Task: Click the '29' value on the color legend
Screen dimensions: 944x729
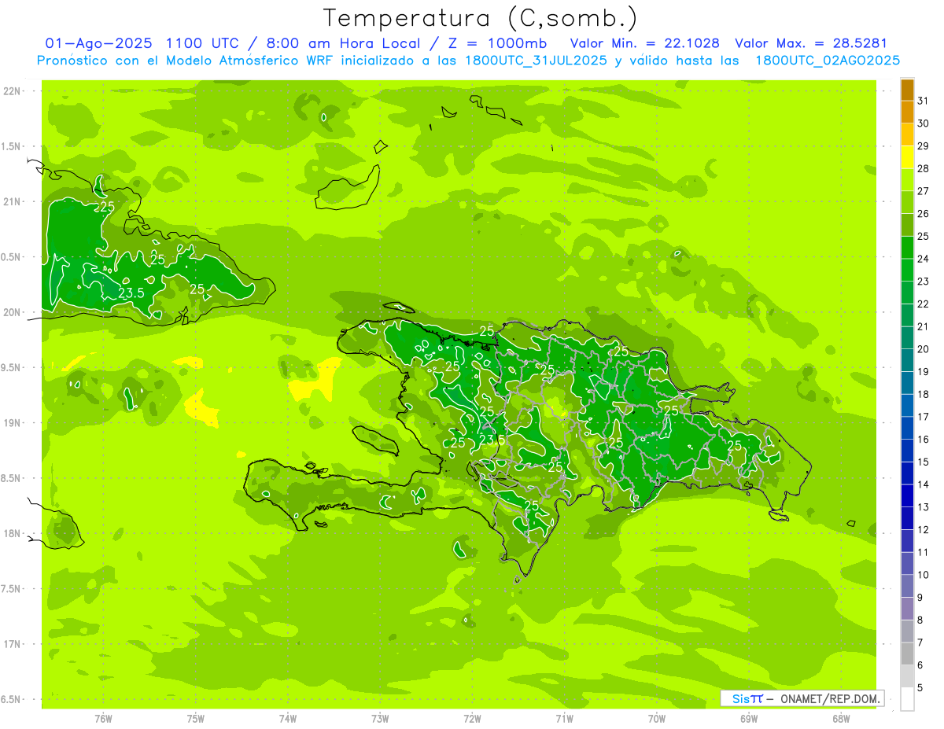Action: [x=924, y=145]
